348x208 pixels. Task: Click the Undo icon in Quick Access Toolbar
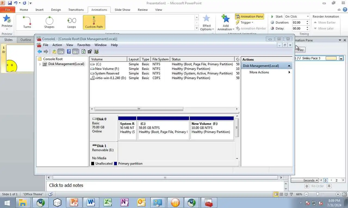(x=15, y=3)
